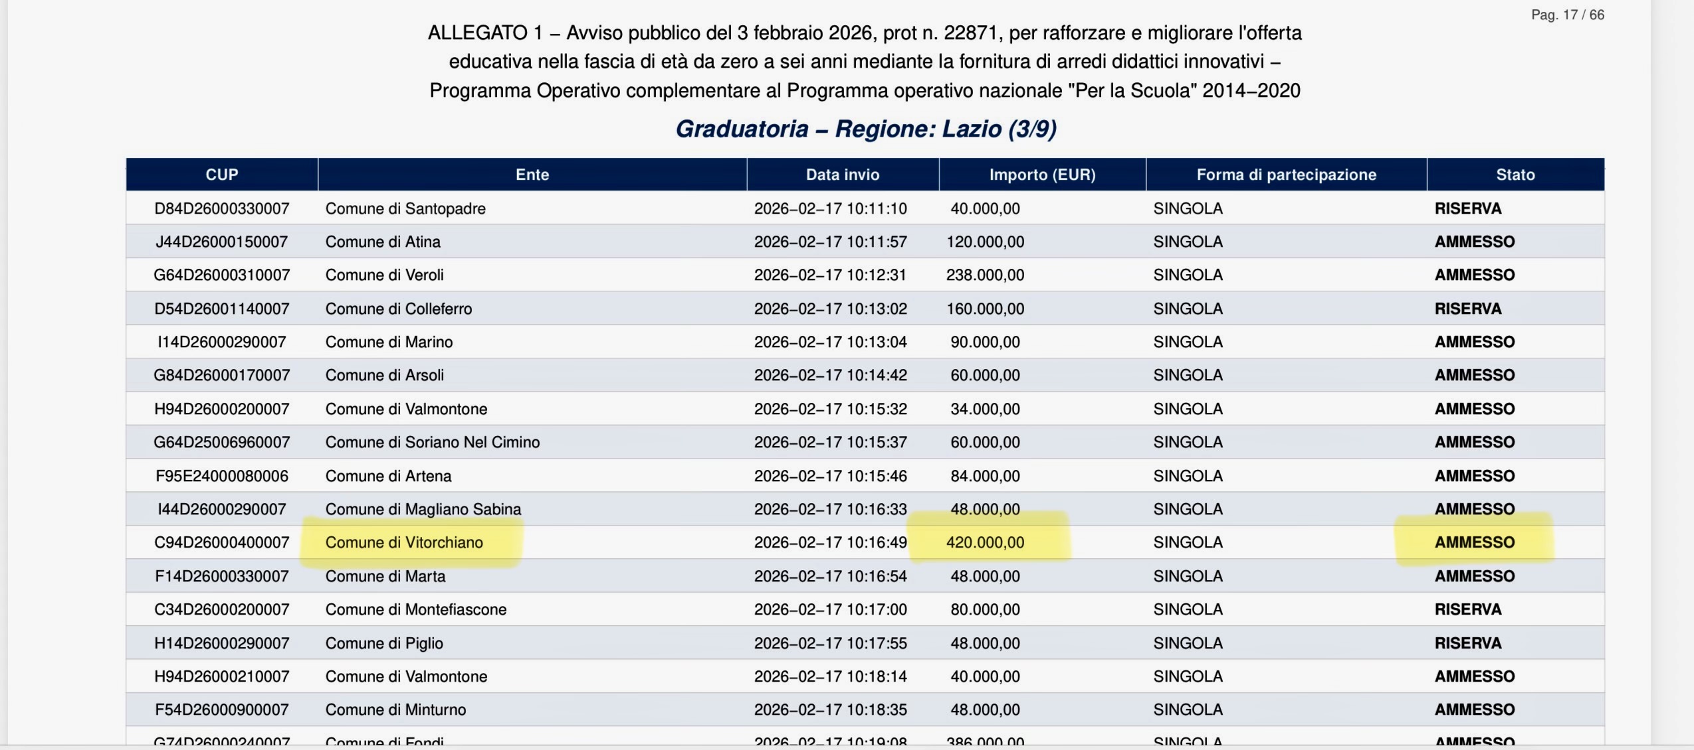This screenshot has height=750, width=1694.
Task: Click the Importo (EUR) column header
Action: point(1041,175)
